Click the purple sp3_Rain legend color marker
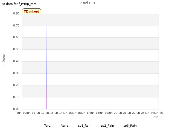The image size is (175, 131). (120, 126)
